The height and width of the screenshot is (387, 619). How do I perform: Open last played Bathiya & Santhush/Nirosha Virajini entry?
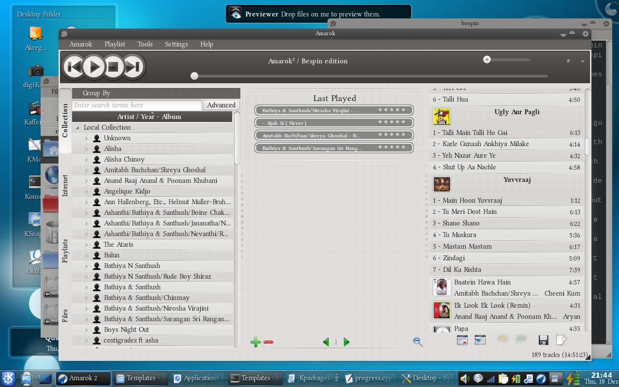(334, 110)
